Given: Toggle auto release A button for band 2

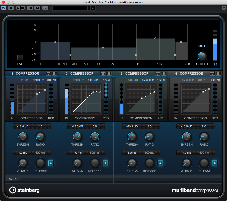Looking at the screenshot, I should 105,163.
